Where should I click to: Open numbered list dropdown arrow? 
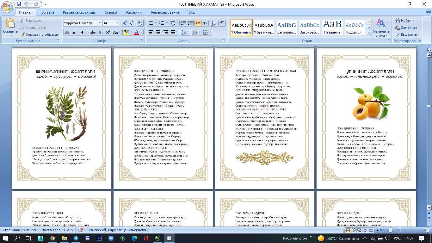[167, 23]
